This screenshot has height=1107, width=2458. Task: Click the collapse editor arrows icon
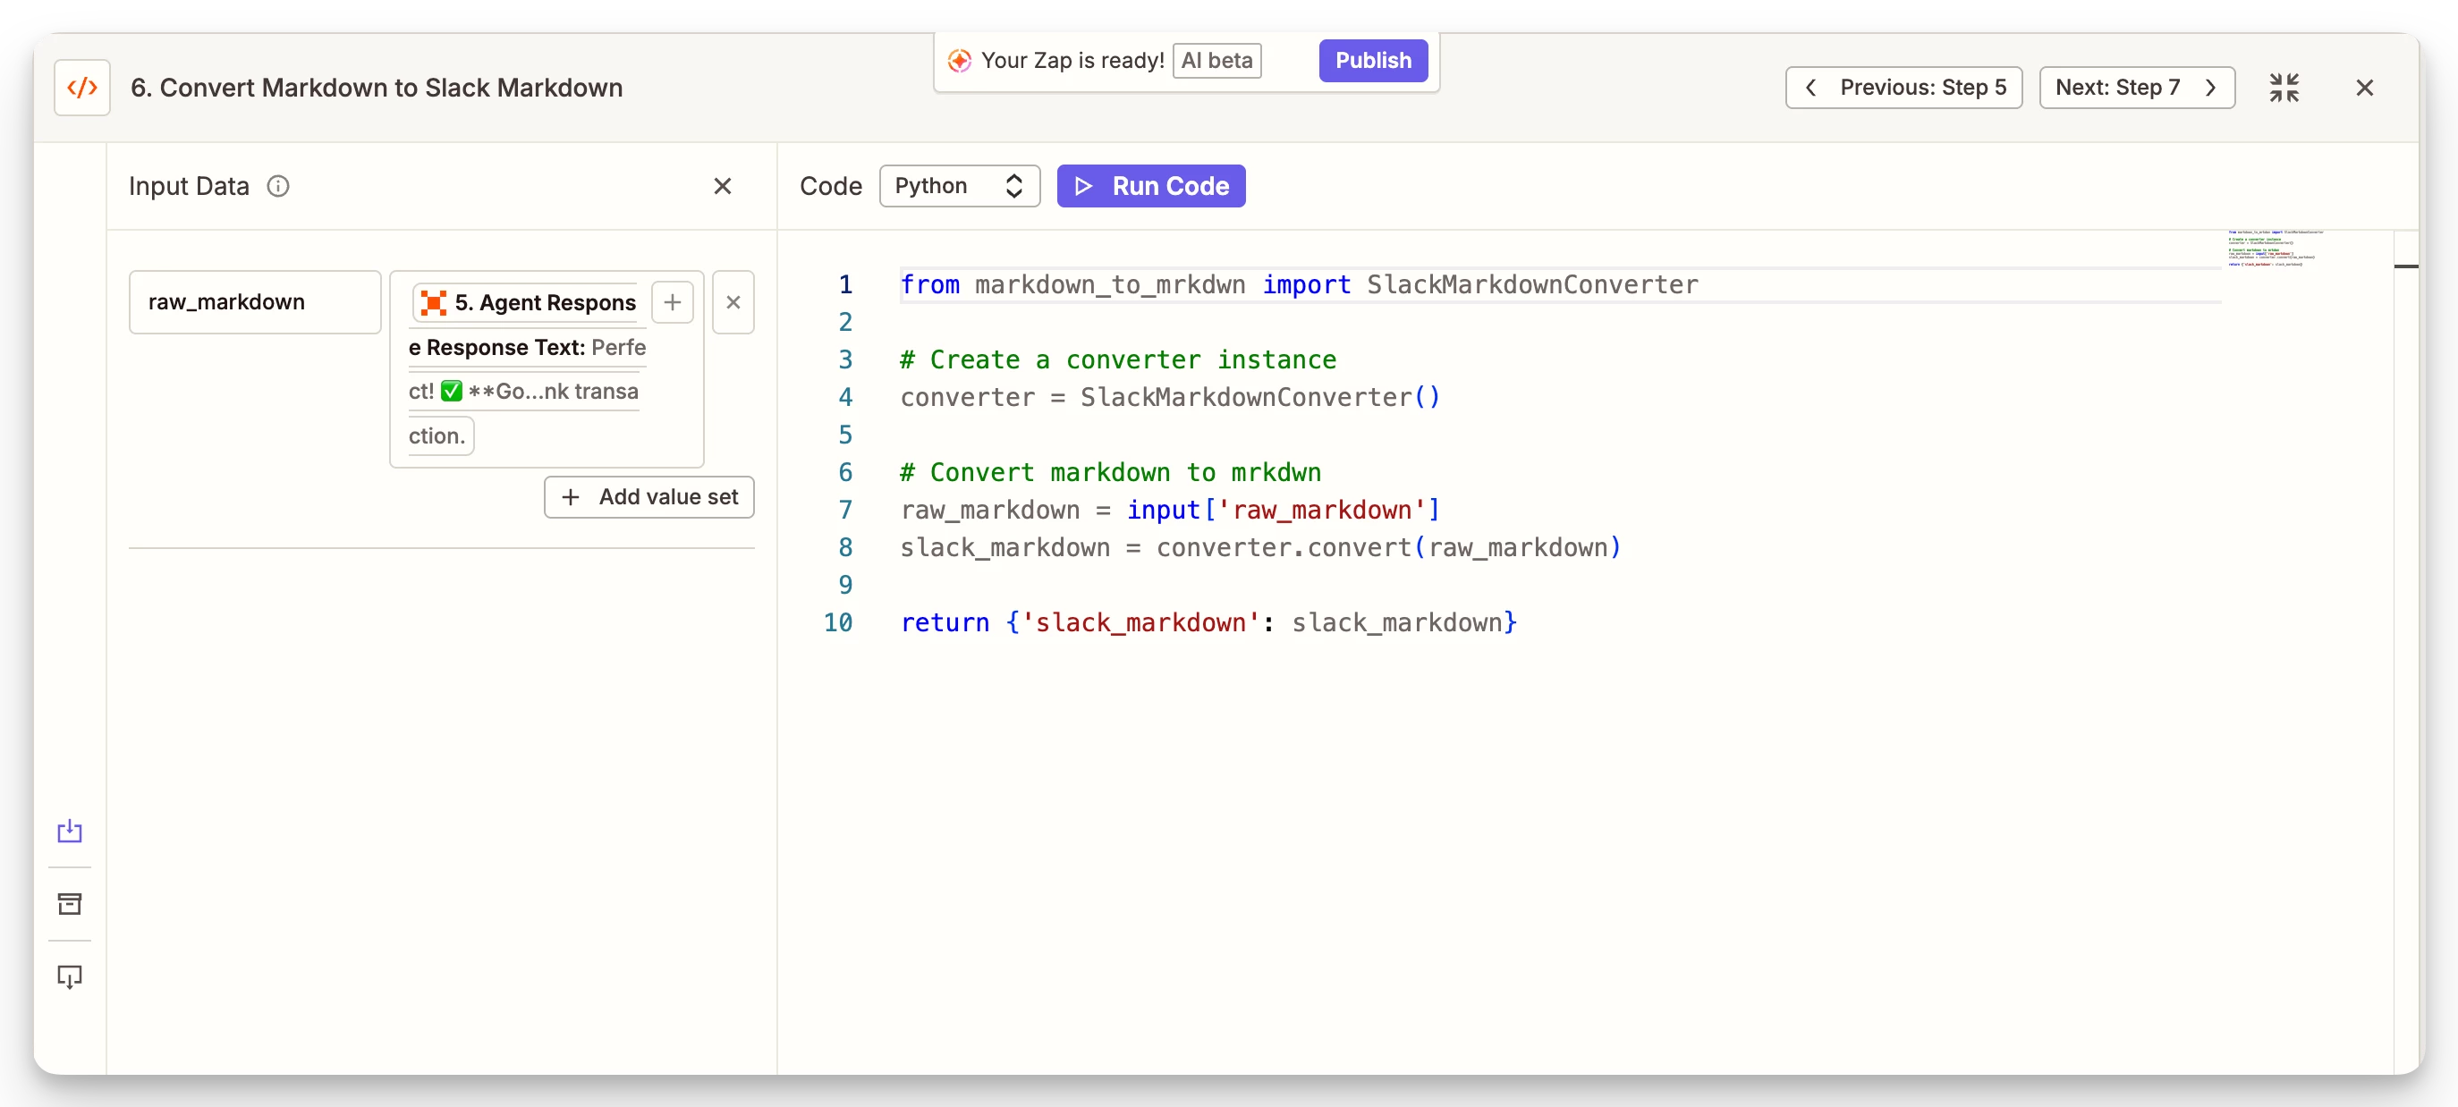click(x=2284, y=88)
